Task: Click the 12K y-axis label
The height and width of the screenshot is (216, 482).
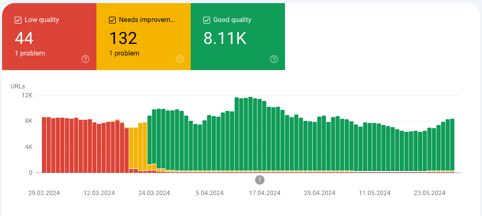Action: [x=27, y=96]
